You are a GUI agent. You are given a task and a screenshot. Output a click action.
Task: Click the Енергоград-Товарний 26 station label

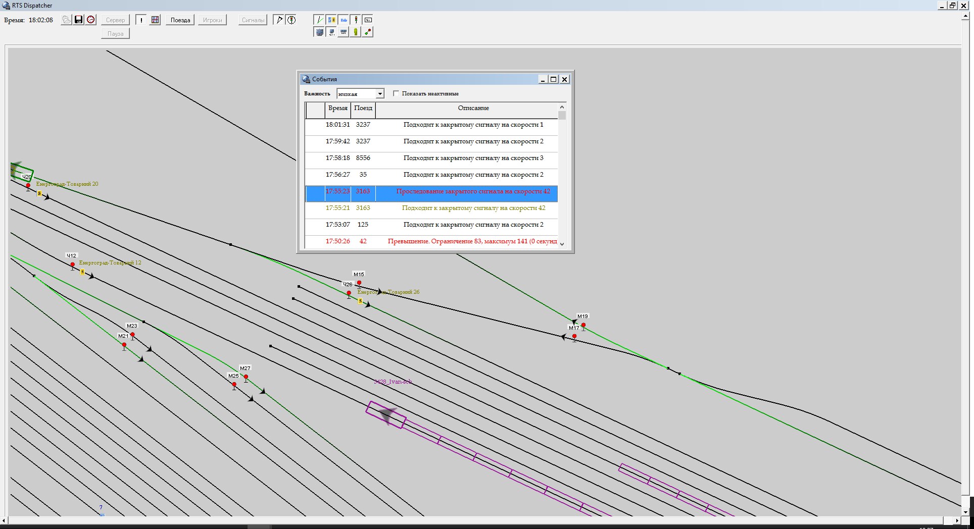388,292
